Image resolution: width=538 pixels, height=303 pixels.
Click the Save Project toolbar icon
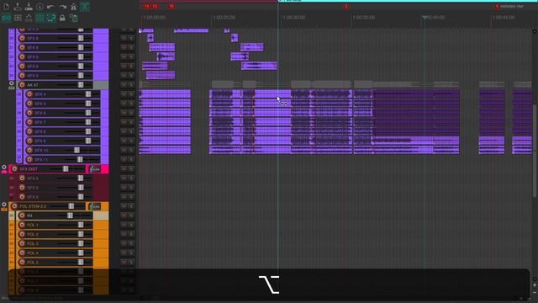coord(29,7)
